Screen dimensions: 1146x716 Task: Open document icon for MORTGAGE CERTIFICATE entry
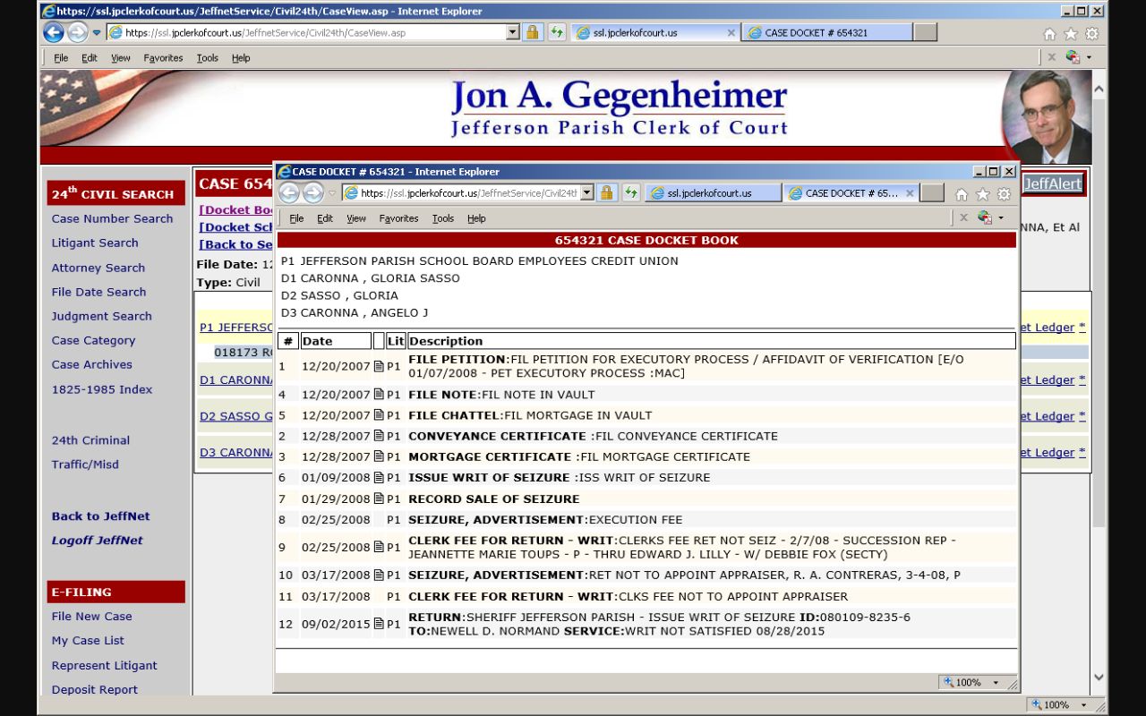[379, 456]
